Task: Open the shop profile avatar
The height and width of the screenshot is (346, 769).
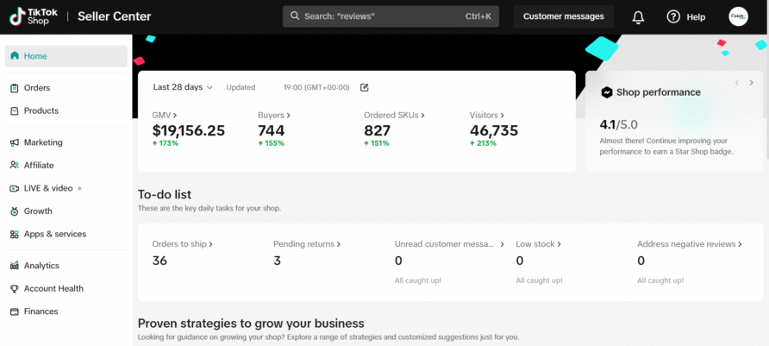Action: tap(738, 16)
